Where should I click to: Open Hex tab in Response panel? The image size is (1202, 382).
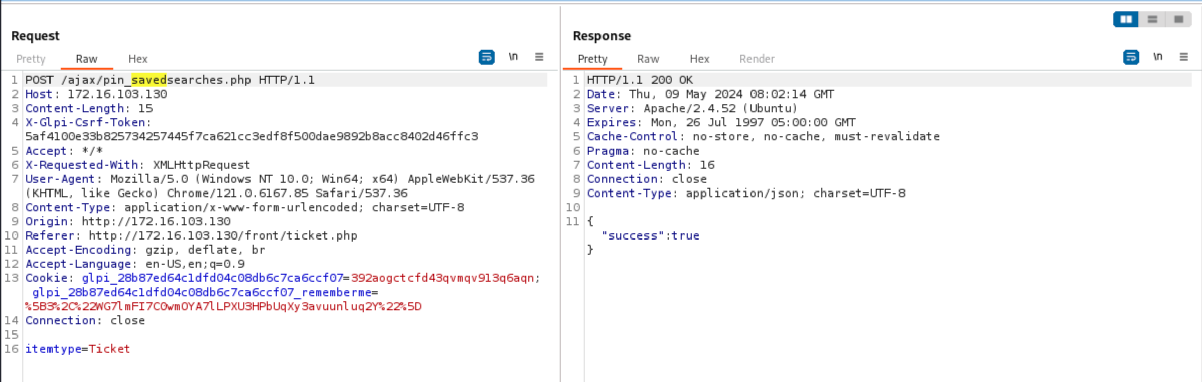coord(699,59)
